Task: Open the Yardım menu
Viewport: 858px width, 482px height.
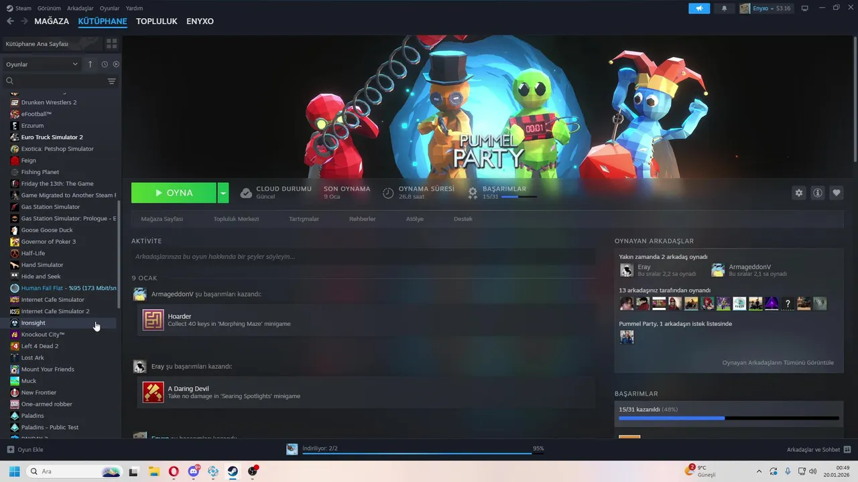Action: pos(134,8)
